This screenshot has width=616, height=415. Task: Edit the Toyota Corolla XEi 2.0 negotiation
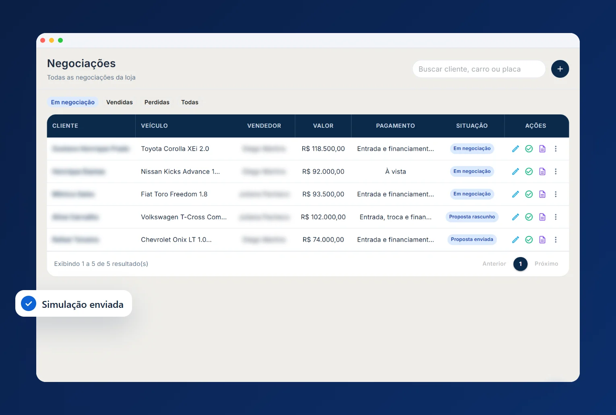tap(515, 149)
